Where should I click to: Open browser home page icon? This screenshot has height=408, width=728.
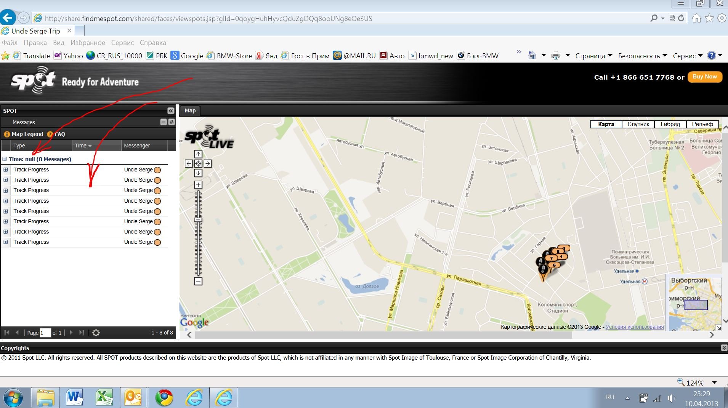[696, 18]
